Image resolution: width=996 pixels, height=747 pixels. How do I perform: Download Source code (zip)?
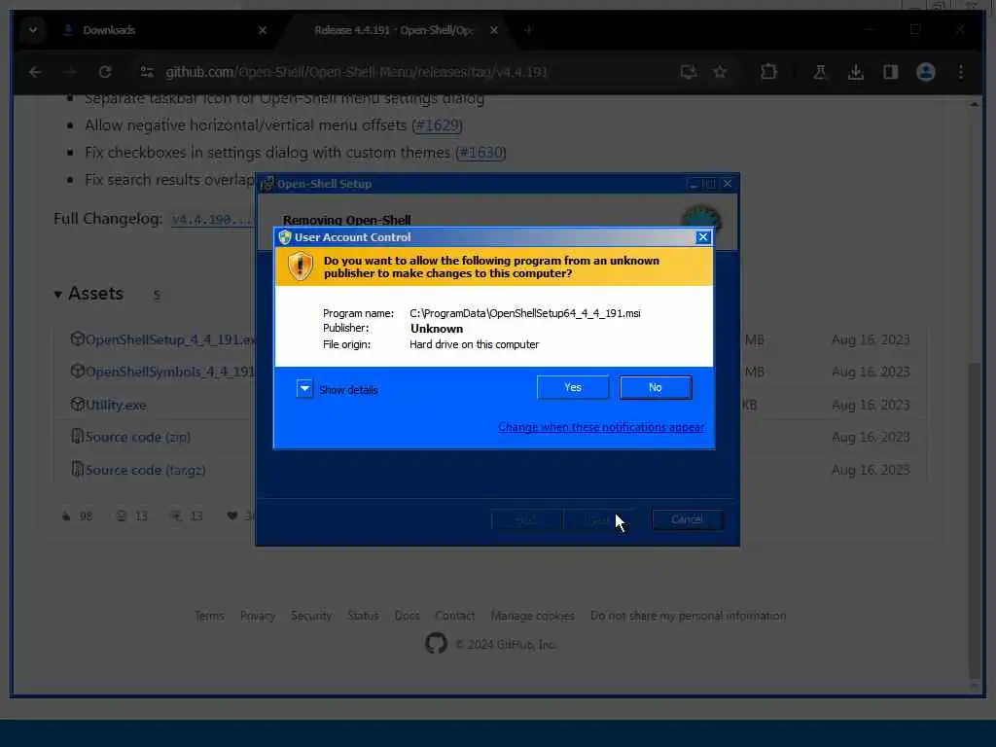(x=138, y=437)
